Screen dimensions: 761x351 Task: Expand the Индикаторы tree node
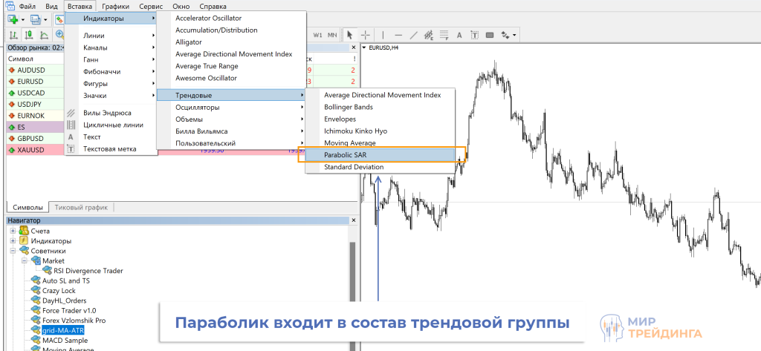click(x=13, y=241)
